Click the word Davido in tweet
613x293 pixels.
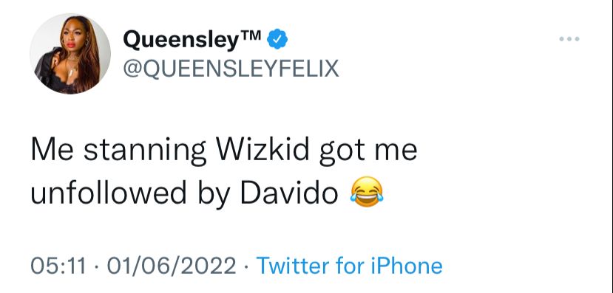tap(289, 193)
